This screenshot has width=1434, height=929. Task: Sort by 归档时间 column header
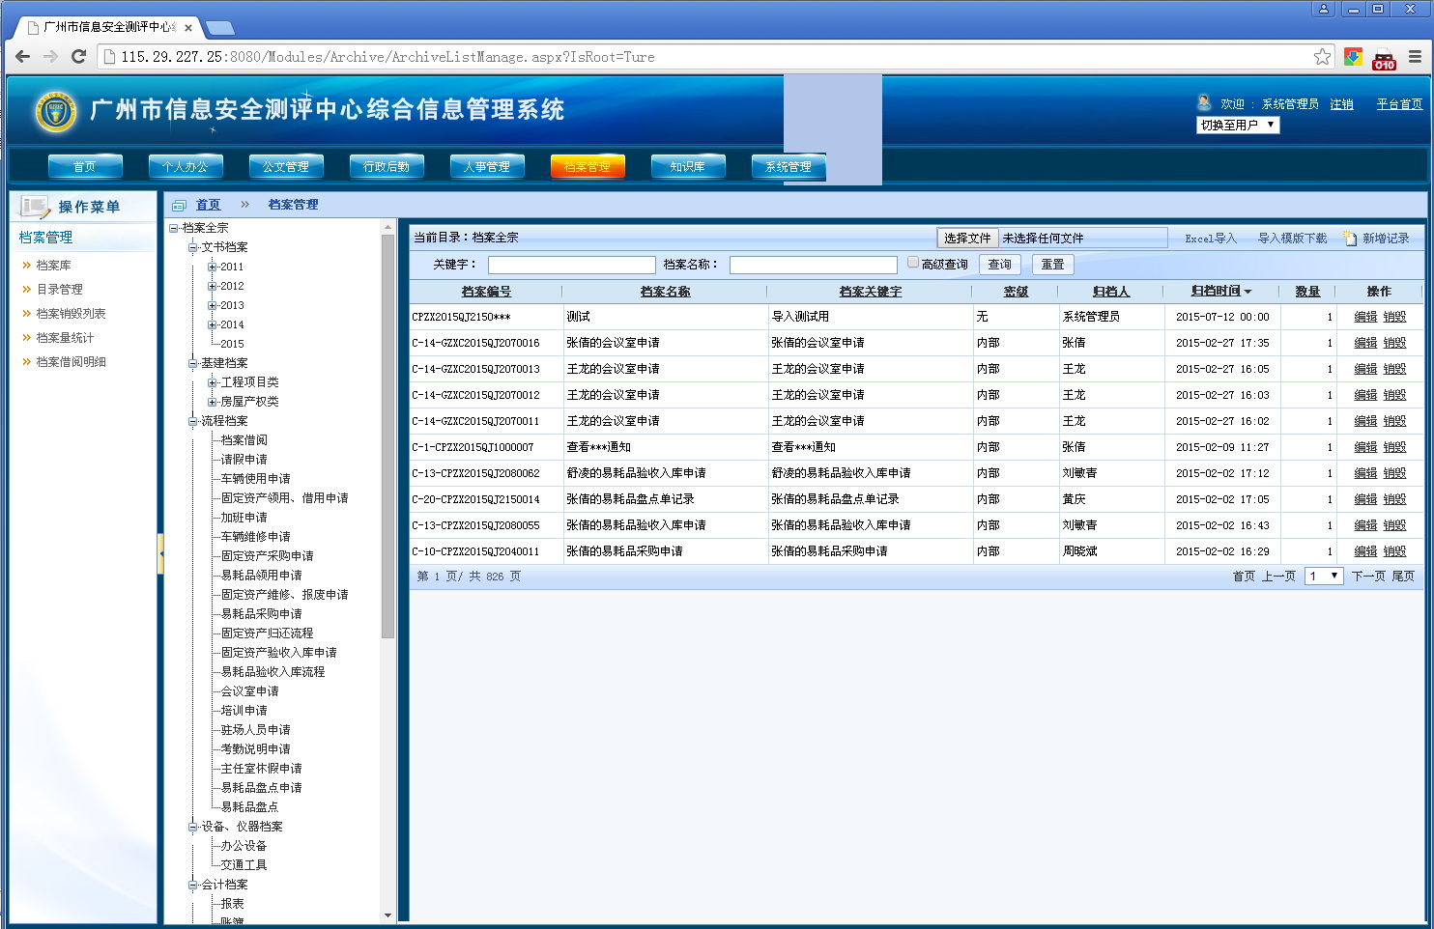pyautogui.click(x=1220, y=291)
